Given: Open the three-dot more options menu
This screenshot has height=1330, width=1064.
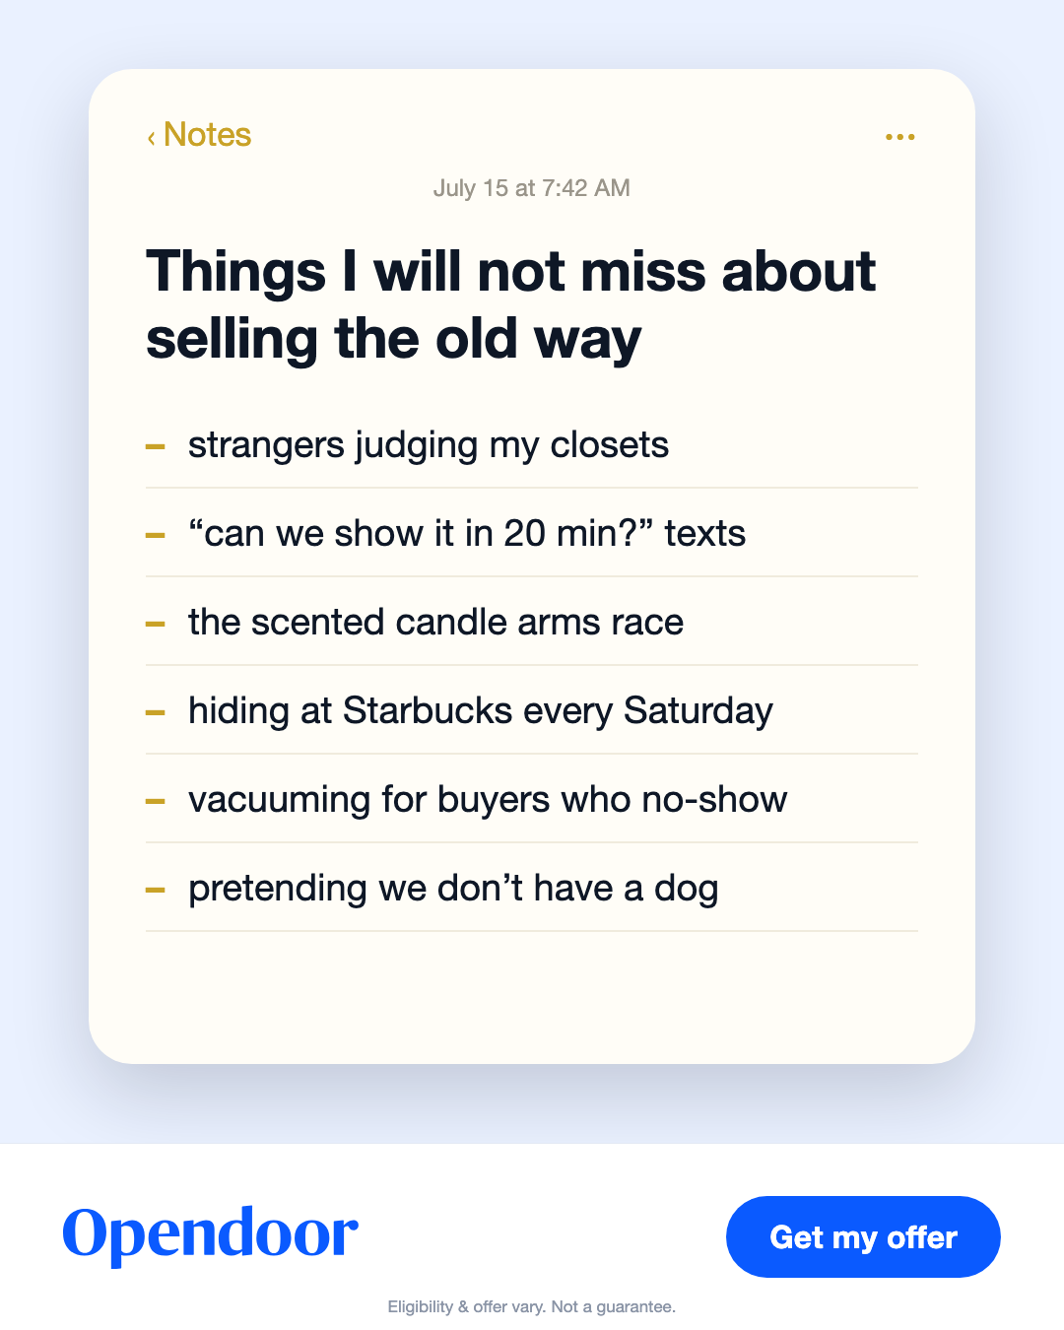Looking at the screenshot, I should (899, 137).
